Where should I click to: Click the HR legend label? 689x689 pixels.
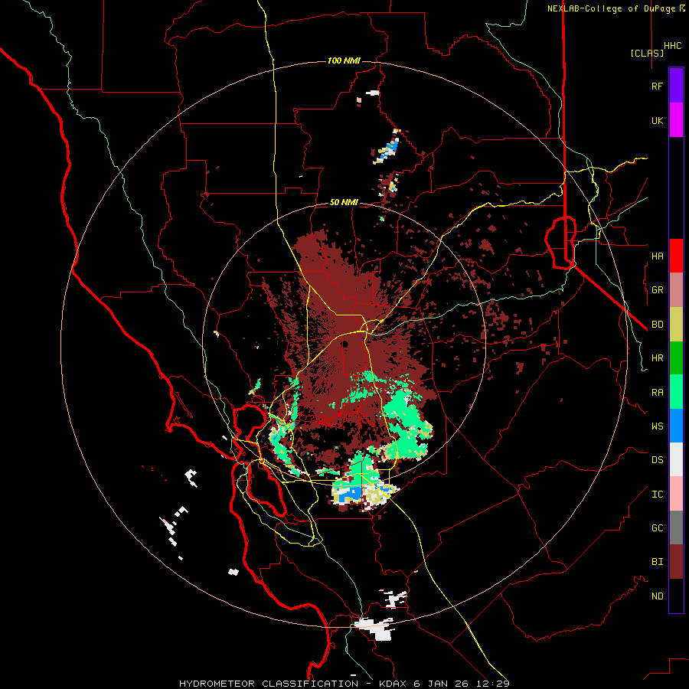(x=657, y=358)
